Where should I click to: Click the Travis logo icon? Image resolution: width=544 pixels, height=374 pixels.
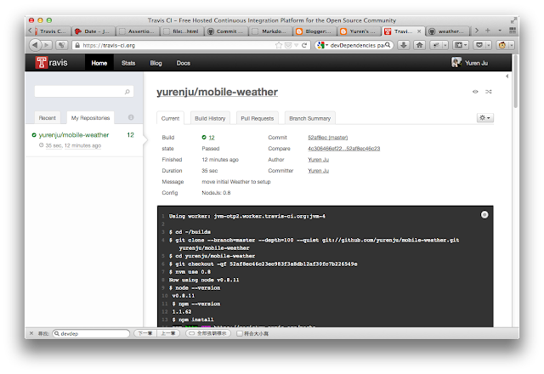tap(41, 63)
